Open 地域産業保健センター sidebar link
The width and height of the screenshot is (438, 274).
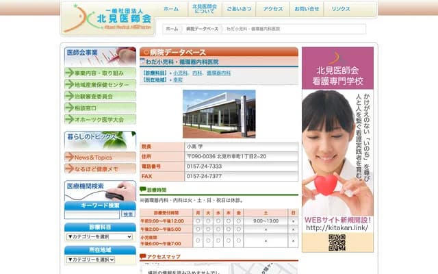pyautogui.click(x=101, y=84)
